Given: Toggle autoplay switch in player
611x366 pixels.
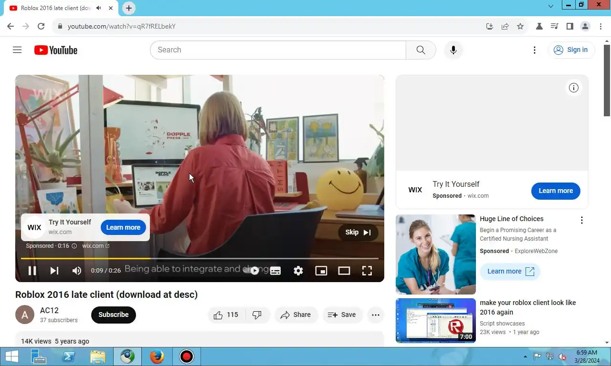Looking at the screenshot, I should (x=252, y=271).
